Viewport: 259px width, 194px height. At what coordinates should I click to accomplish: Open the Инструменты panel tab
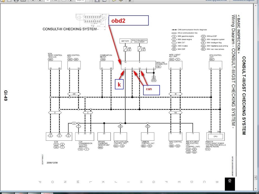tap(216, 1)
